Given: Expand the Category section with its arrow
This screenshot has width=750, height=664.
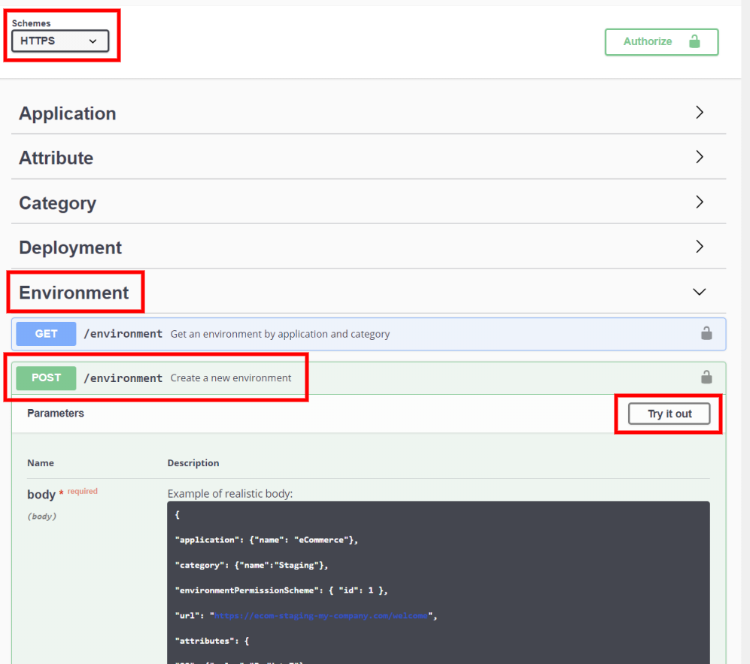Looking at the screenshot, I should click(x=699, y=202).
